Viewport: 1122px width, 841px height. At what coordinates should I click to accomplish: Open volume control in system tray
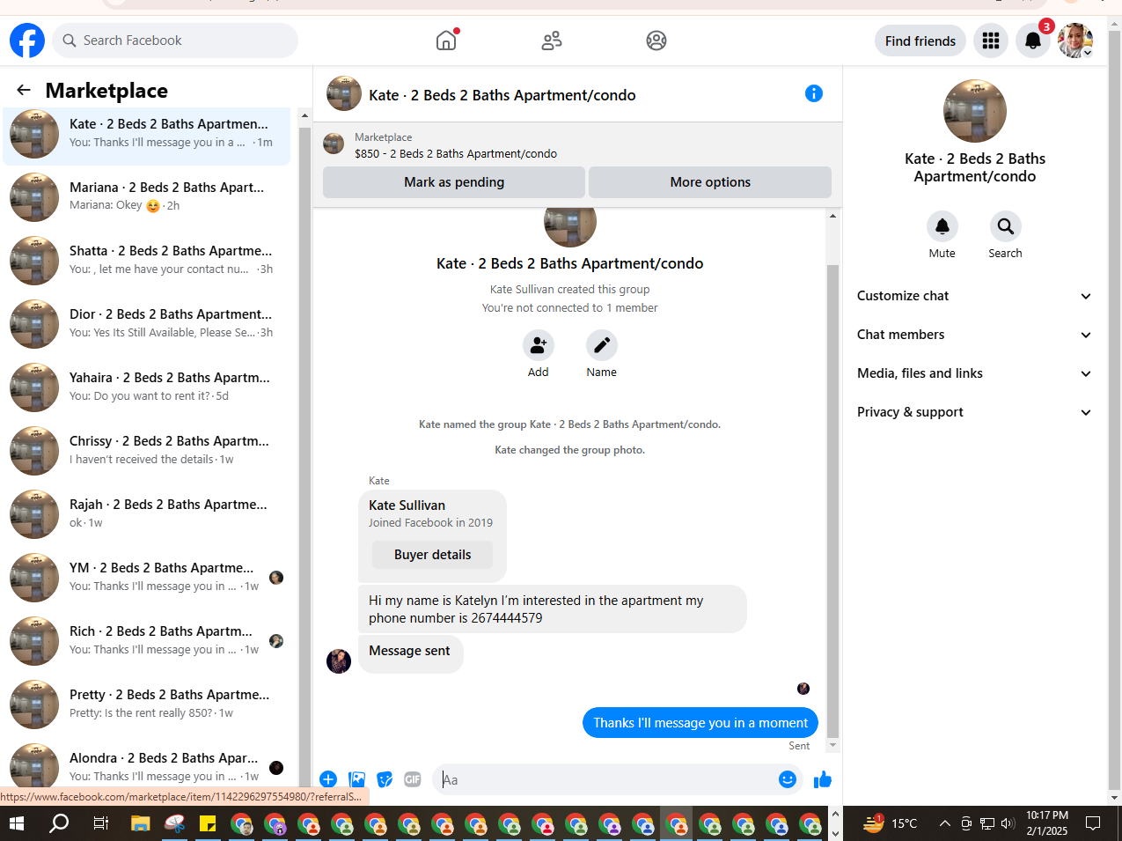(1008, 823)
